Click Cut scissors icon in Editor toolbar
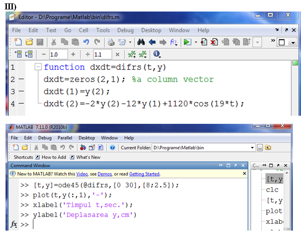The height and width of the screenshot is (234, 301). click(54, 42)
